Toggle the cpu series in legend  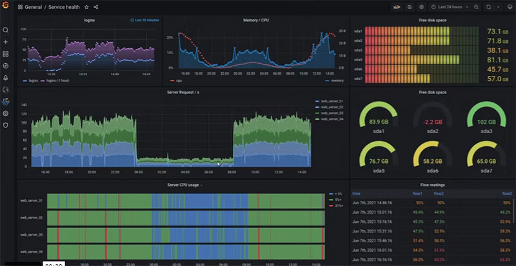click(x=177, y=81)
